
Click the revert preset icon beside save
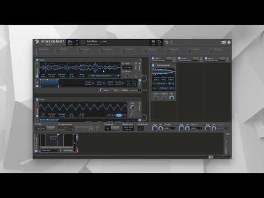click(159, 42)
